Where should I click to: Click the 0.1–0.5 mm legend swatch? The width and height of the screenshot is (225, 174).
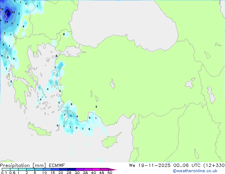pyautogui.click(x=6, y=169)
